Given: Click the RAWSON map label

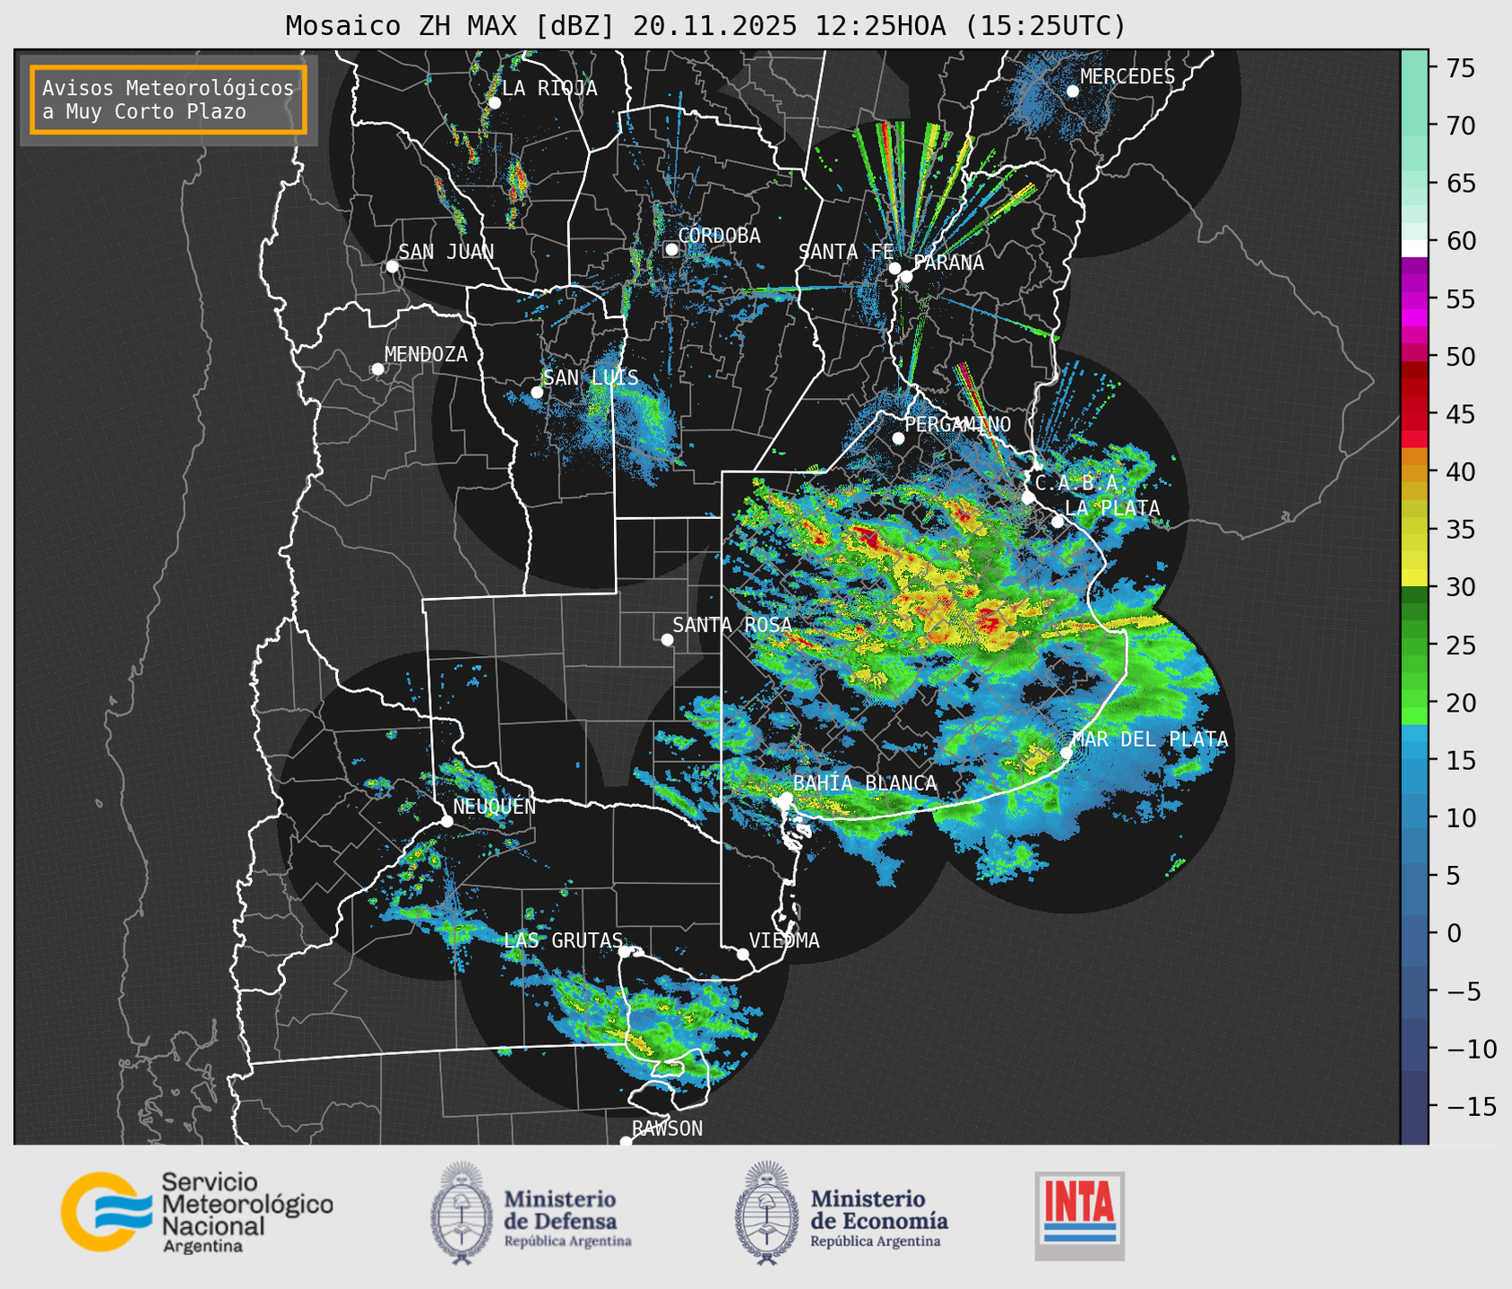Looking at the screenshot, I should (667, 1129).
